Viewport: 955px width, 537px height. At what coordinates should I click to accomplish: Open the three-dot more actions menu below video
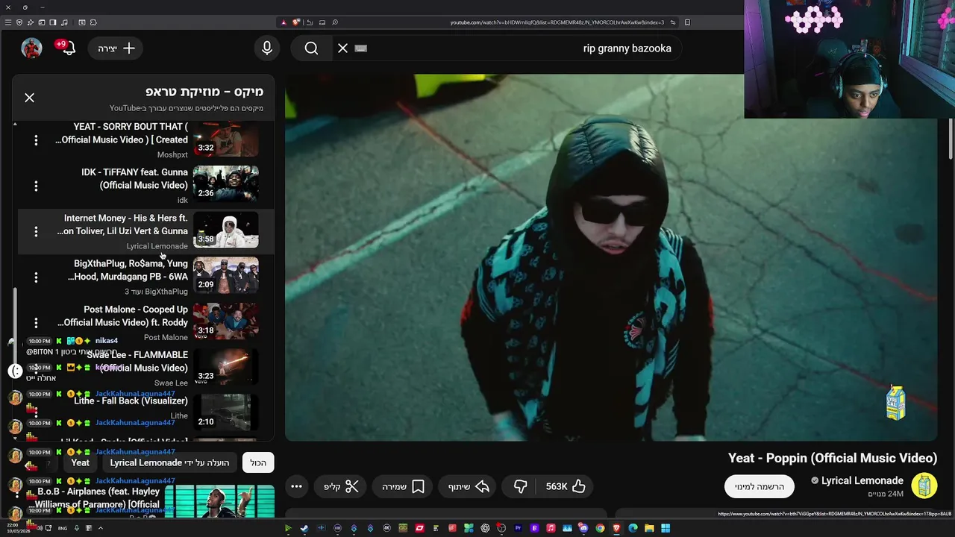click(296, 487)
